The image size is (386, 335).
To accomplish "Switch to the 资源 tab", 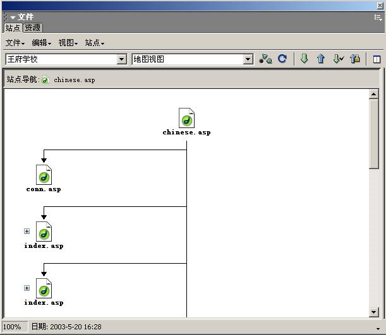I will pyautogui.click(x=32, y=28).
